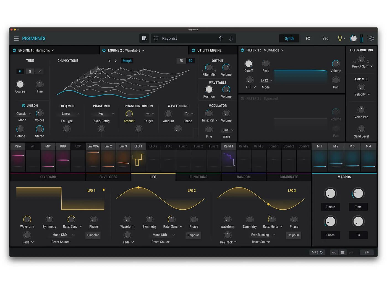
Task: Click the LFO 1 Waveform knob
Action: [x=27, y=219]
